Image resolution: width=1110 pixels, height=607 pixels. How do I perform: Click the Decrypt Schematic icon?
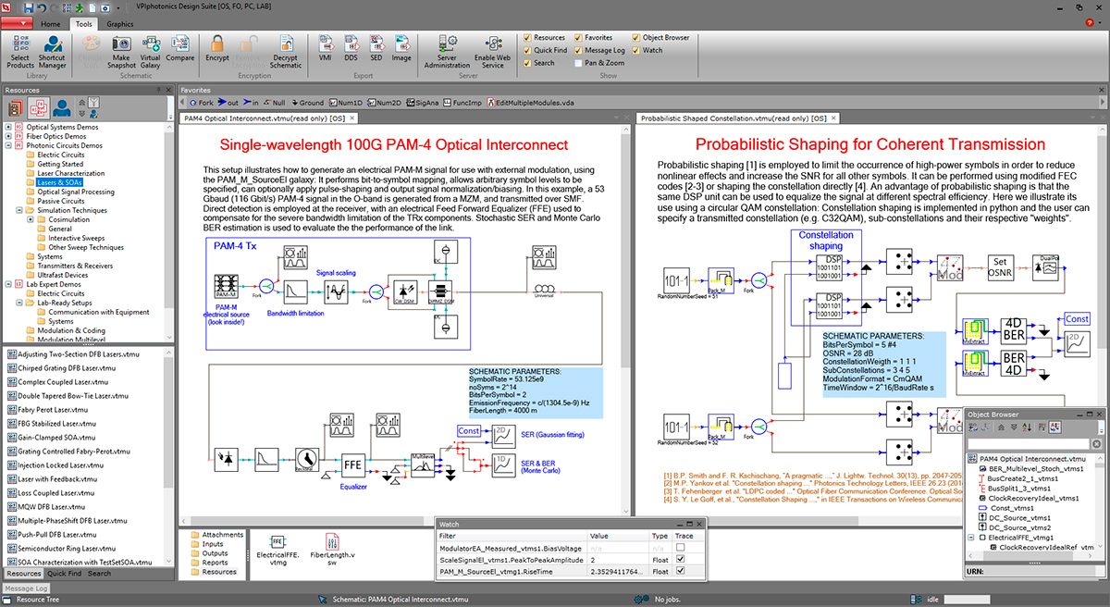point(286,46)
